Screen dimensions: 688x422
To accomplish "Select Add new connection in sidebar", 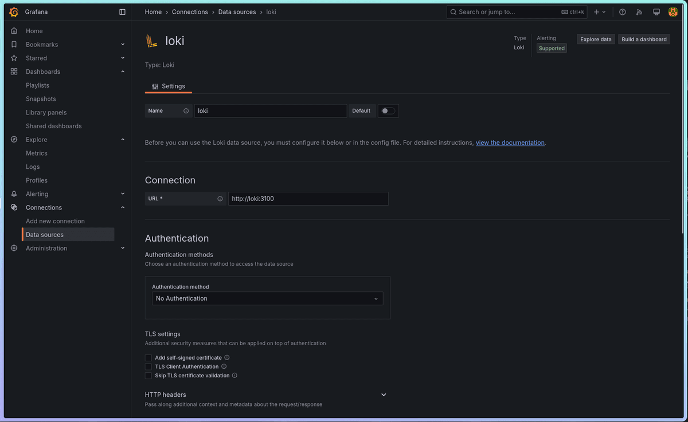I will click(x=55, y=221).
